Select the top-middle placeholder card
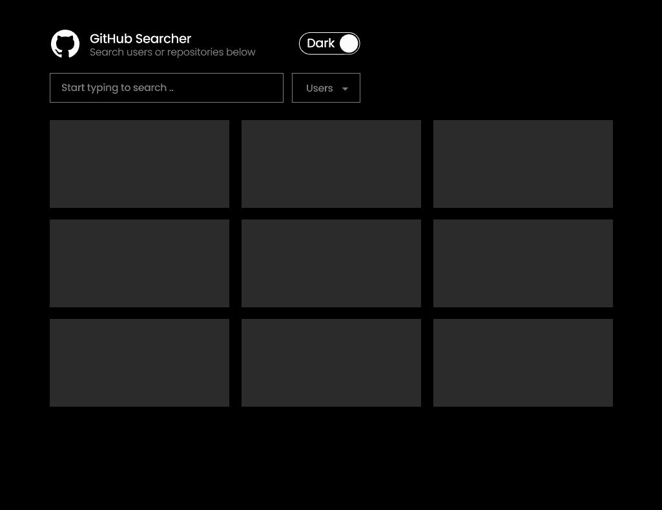The image size is (662, 510). 331,164
